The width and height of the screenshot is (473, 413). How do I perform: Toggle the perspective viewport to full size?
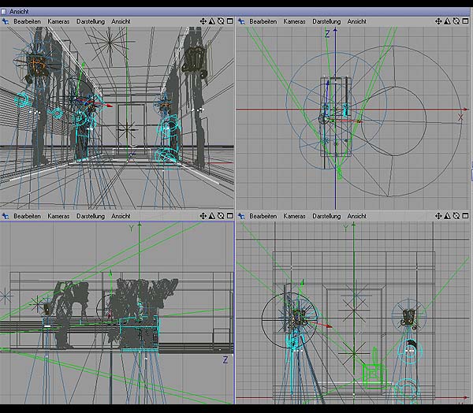(x=229, y=21)
